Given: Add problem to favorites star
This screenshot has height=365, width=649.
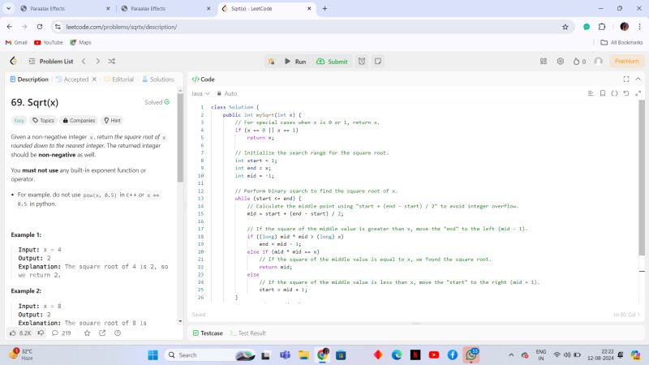Looking at the screenshot, I should 87,333.
